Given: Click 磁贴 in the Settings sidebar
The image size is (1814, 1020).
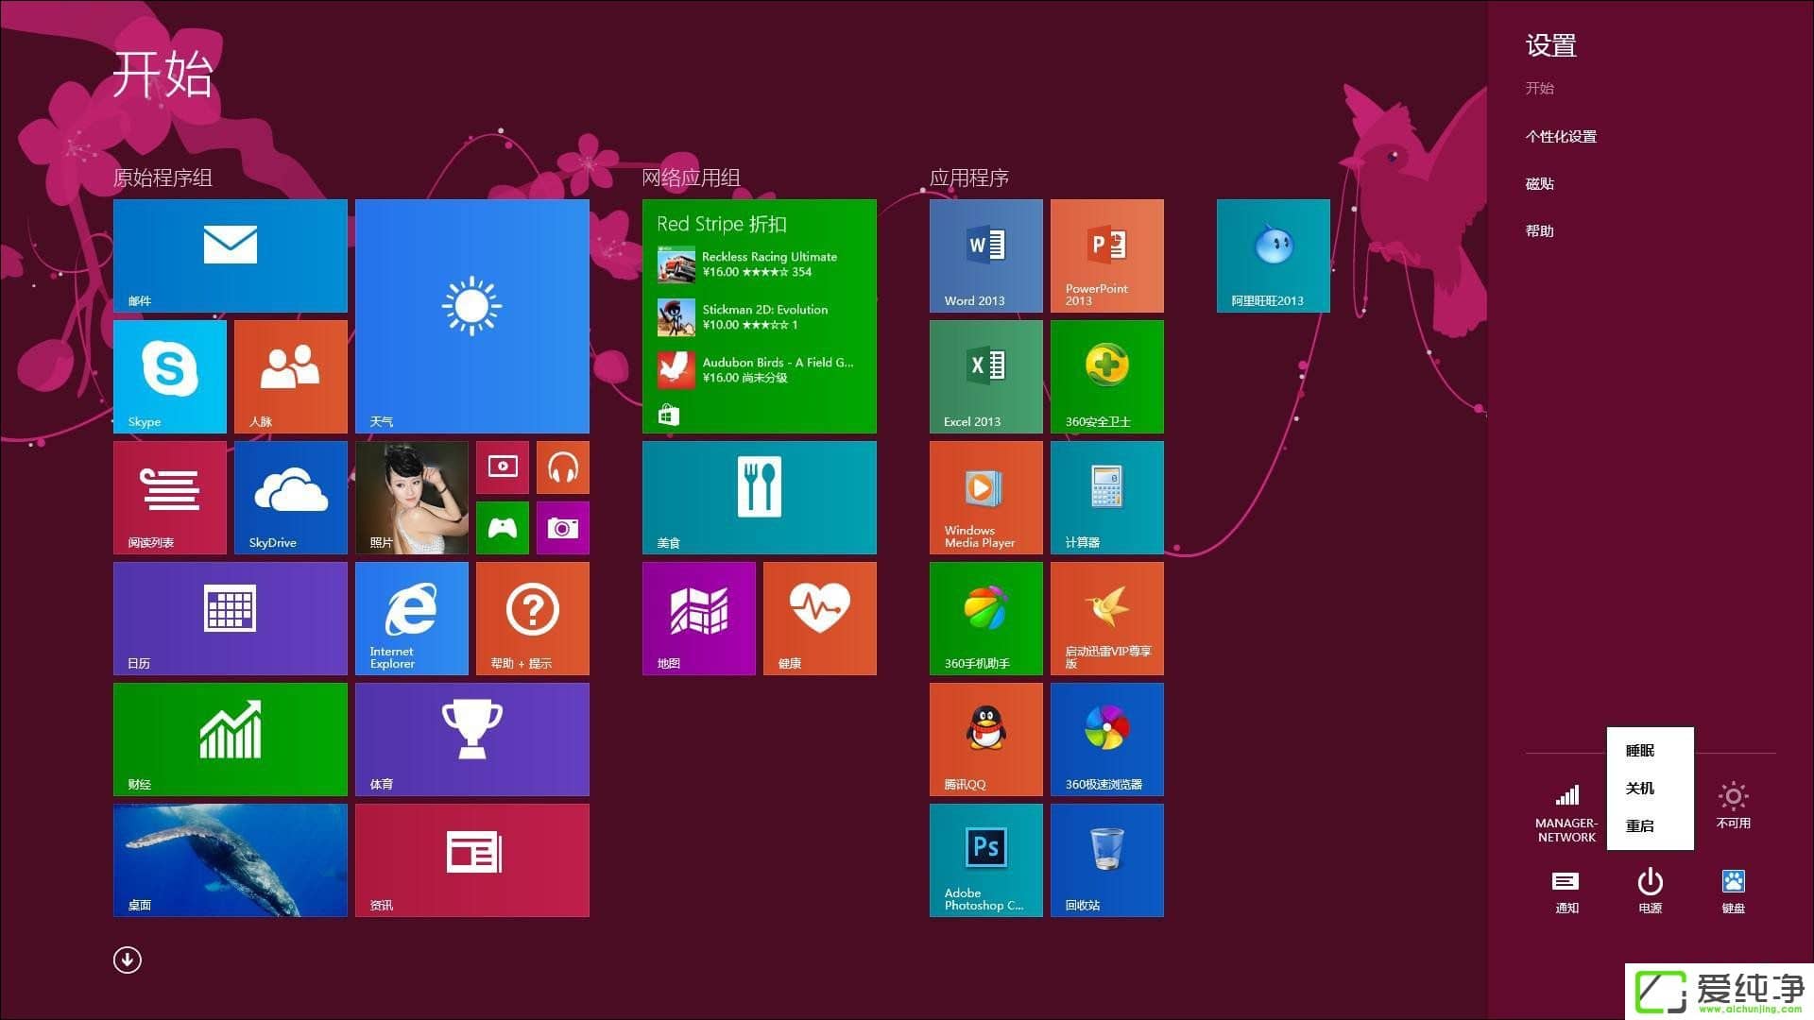Looking at the screenshot, I should pyautogui.click(x=1541, y=183).
